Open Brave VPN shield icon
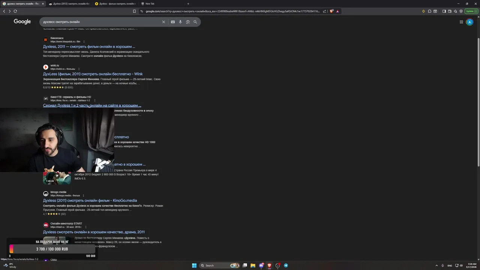Viewport: 480px width, 270px height. coord(461,11)
